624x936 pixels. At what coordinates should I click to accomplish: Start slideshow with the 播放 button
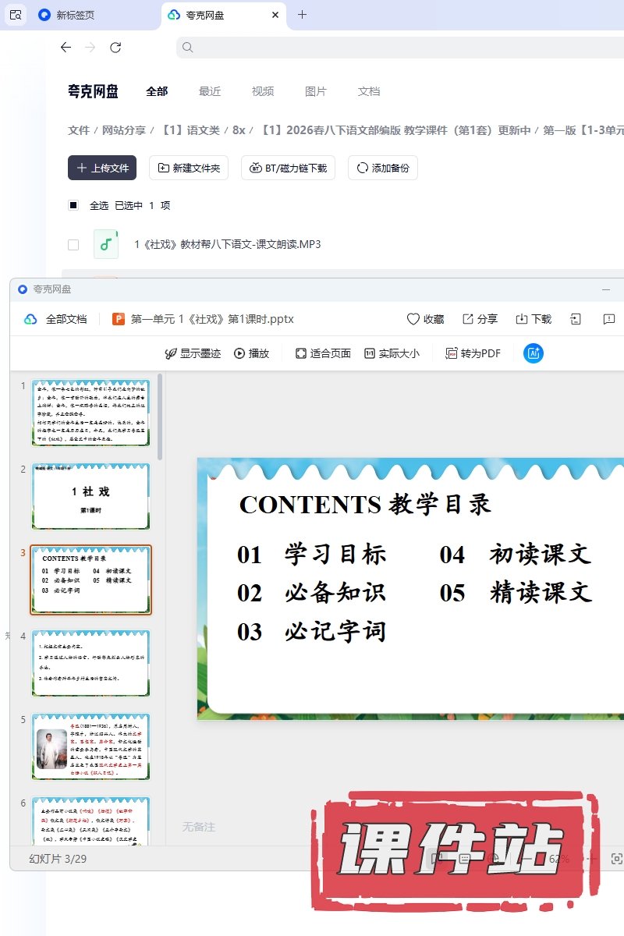point(251,353)
